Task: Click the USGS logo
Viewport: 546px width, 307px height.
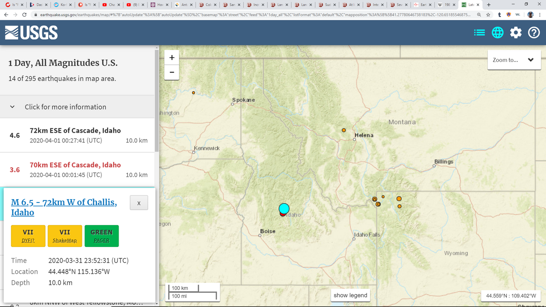Action: [x=31, y=33]
